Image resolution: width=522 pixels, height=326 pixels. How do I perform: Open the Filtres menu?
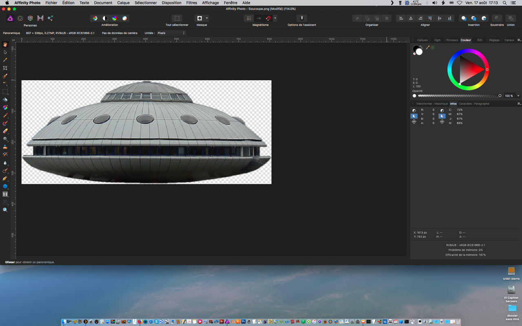[191, 3]
